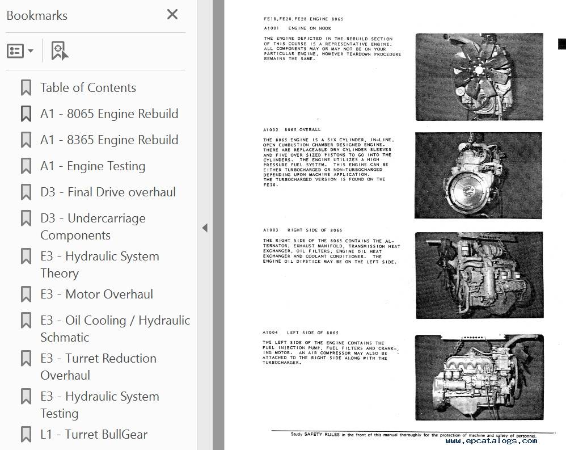Click bookmark icon beside E3 - Motor Overhaul
The image size is (566, 450).
coord(26,295)
